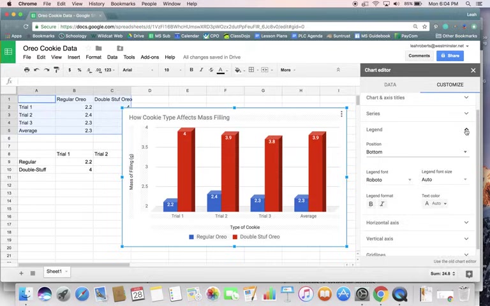The height and width of the screenshot is (306, 490).
Task: Open the legend Text color picker
Action: tap(435, 203)
